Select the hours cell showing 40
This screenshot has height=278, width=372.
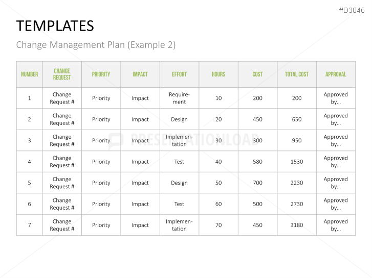coord(218,162)
